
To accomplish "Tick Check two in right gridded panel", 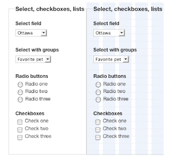I will pyautogui.click(x=98, y=130).
